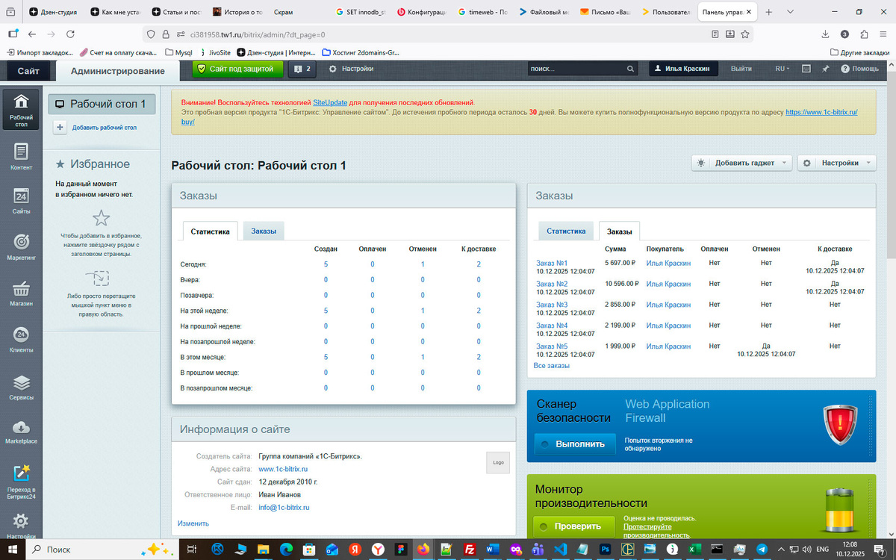Open the Контент sidebar section
Image resolution: width=896 pixels, height=560 pixels.
[21, 157]
